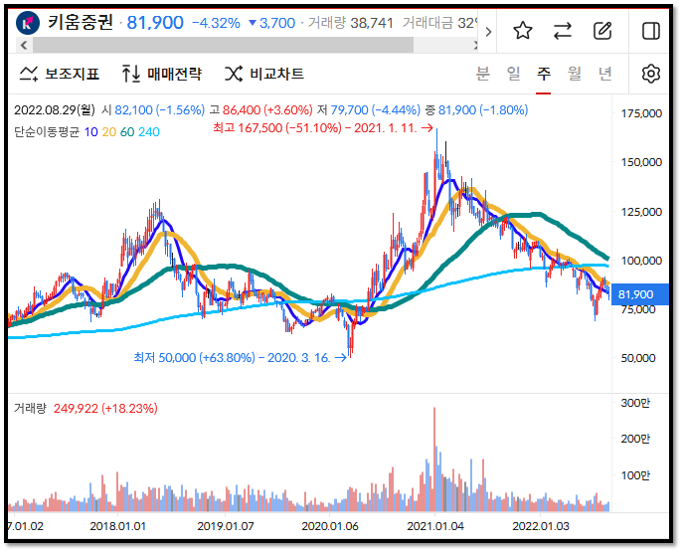
Task: Switch to 년 yearly chart tab
Action: (x=605, y=74)
